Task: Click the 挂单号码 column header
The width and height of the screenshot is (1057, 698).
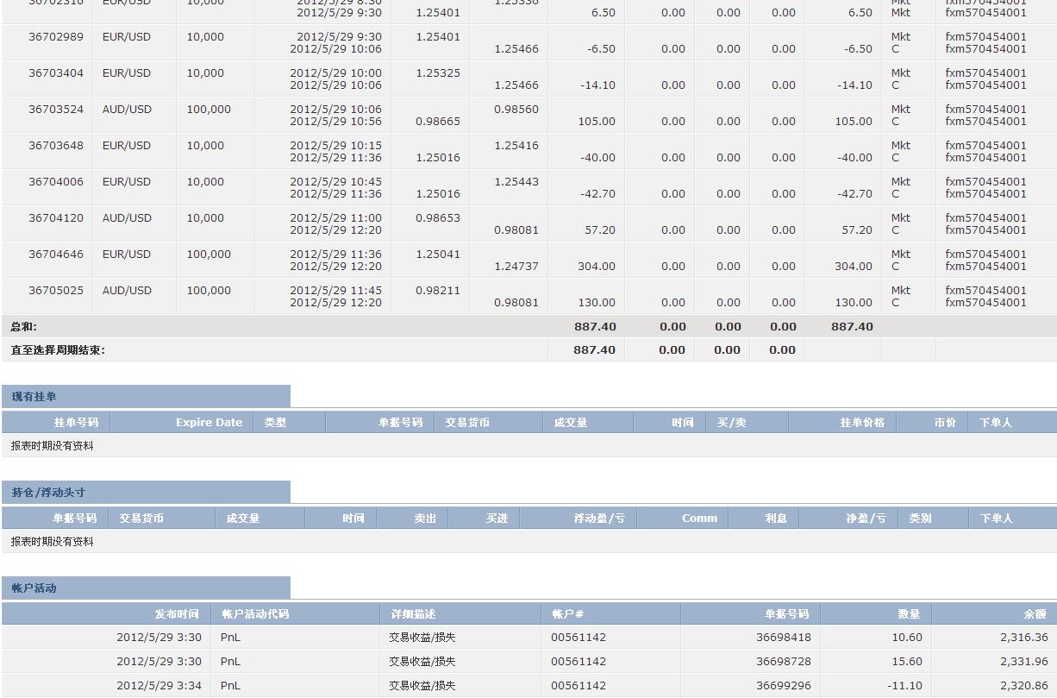Action: coord(76,423)
